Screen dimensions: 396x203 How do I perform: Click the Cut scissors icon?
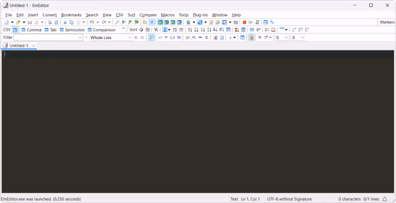coord(65,22)
